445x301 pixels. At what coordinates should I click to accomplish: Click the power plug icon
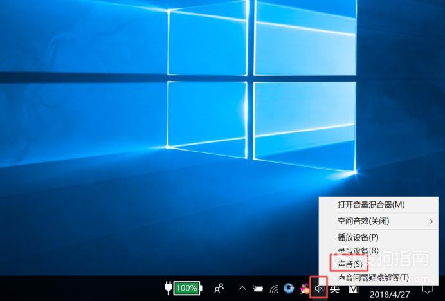coord(168,287)
